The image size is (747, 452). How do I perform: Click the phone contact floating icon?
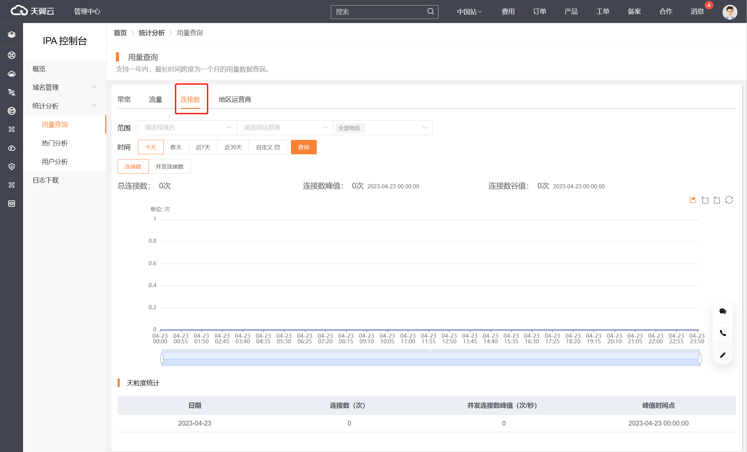coord(723,333)
